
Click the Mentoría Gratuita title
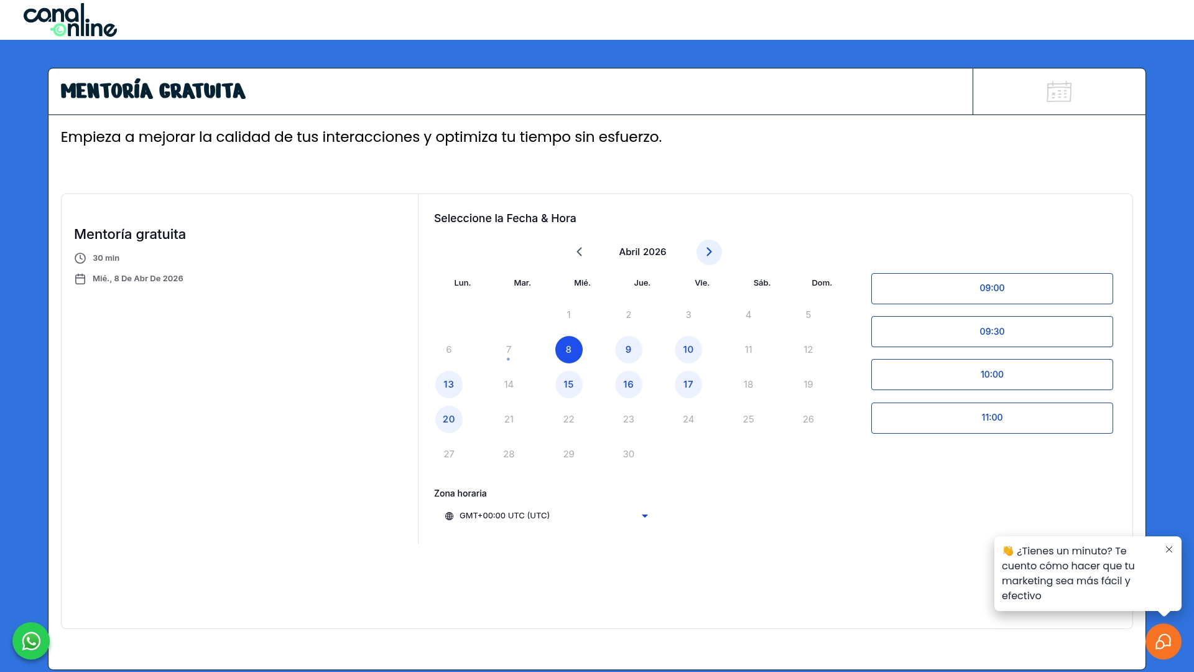pyautogui.click(x=153, y=91)
